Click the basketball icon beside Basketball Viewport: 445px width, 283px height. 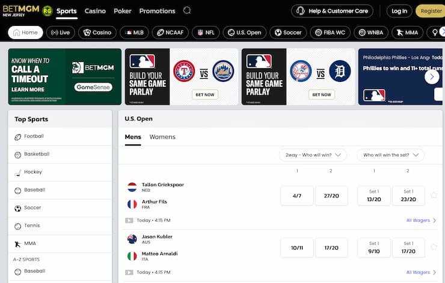[x=17, y=155]
